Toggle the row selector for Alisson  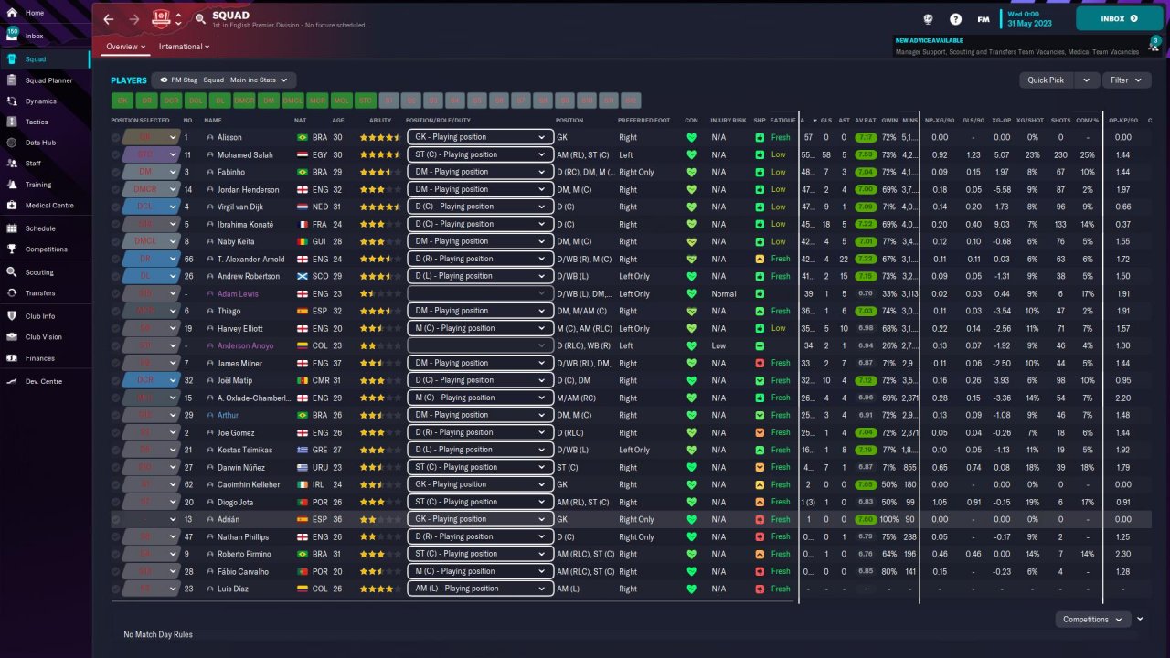(x=116, y=137)
